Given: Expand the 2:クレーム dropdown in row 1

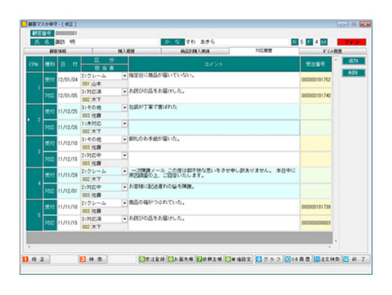Looking at the screenshot, I should coord(124,75).
